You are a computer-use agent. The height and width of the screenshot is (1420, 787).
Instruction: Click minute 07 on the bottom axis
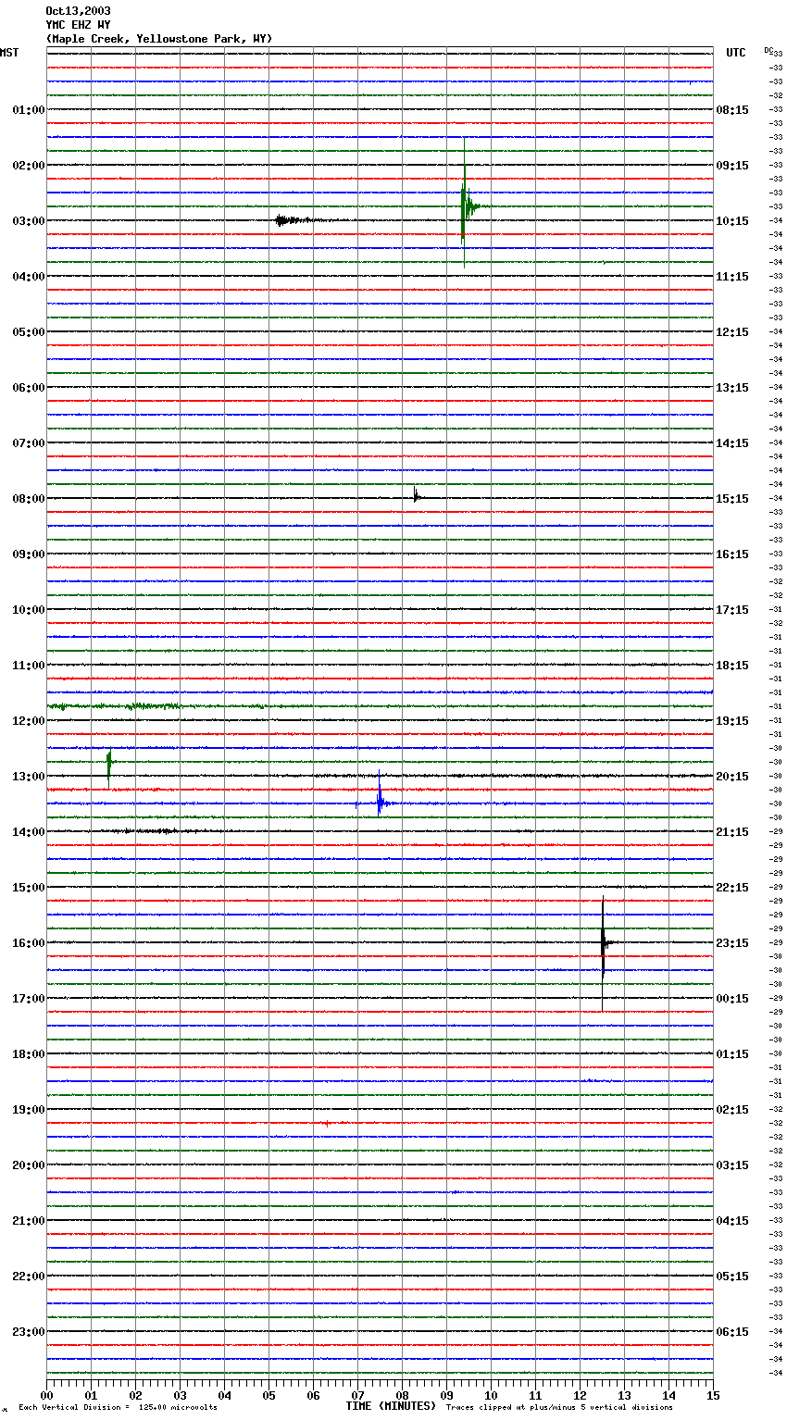[x=357, y=1395]
